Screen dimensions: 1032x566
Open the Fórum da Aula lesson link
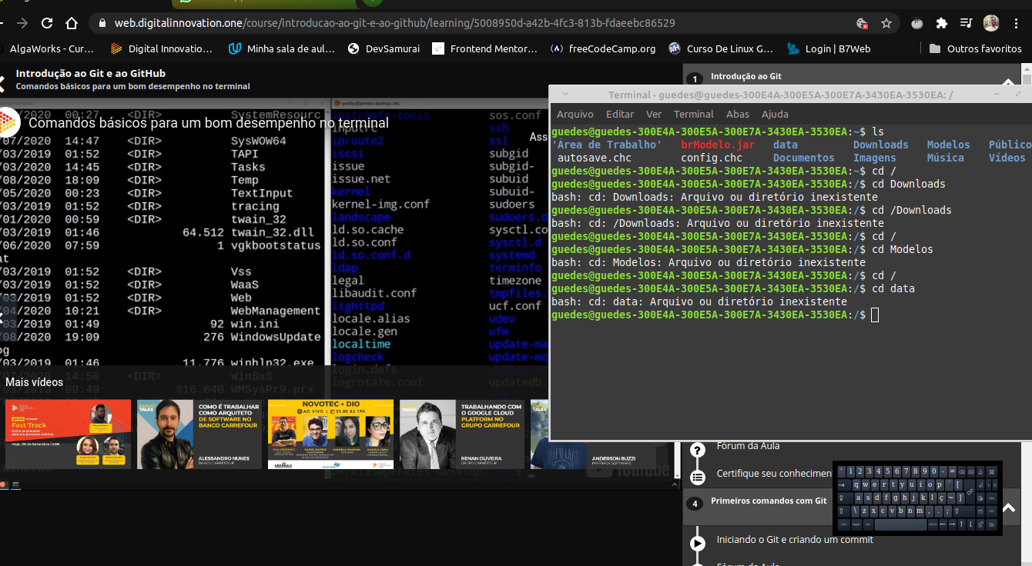748,446
